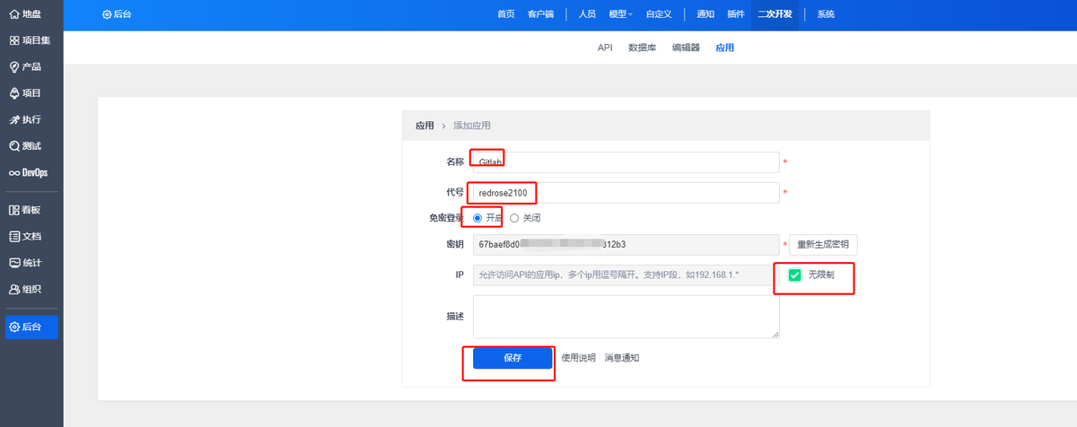Click the IP address input field
The image size is (1077, 427).
tap(626, 274)
